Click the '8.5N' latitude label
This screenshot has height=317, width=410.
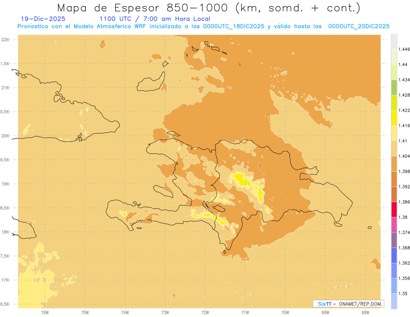click(x=5, y=208)
